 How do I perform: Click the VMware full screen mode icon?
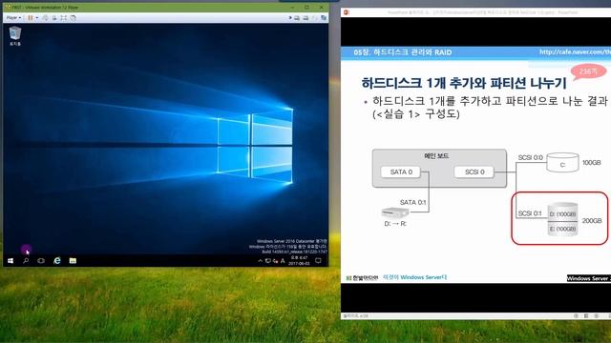point(64,18)
